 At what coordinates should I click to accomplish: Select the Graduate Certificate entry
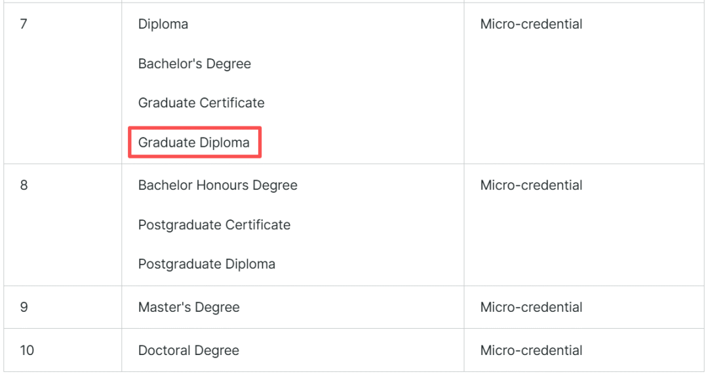(x=201, y=103)
